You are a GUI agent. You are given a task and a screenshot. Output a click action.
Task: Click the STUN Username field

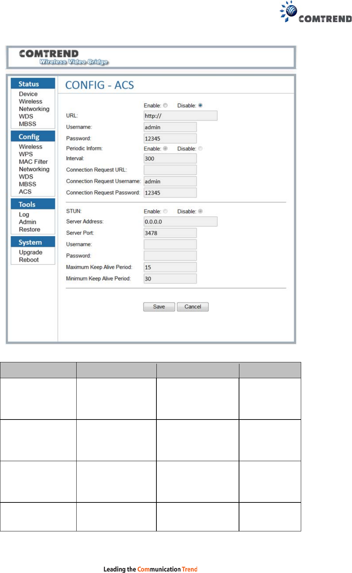[170, 244]
